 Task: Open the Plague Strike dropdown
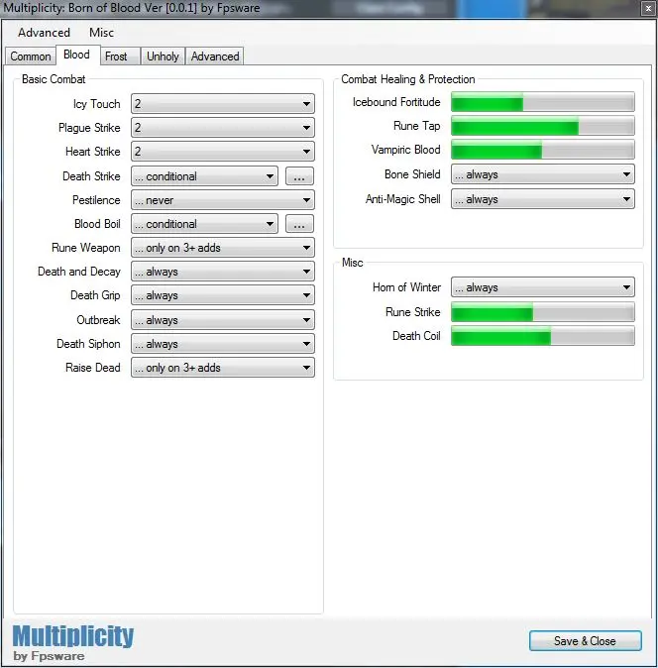[x=223, y=128]
